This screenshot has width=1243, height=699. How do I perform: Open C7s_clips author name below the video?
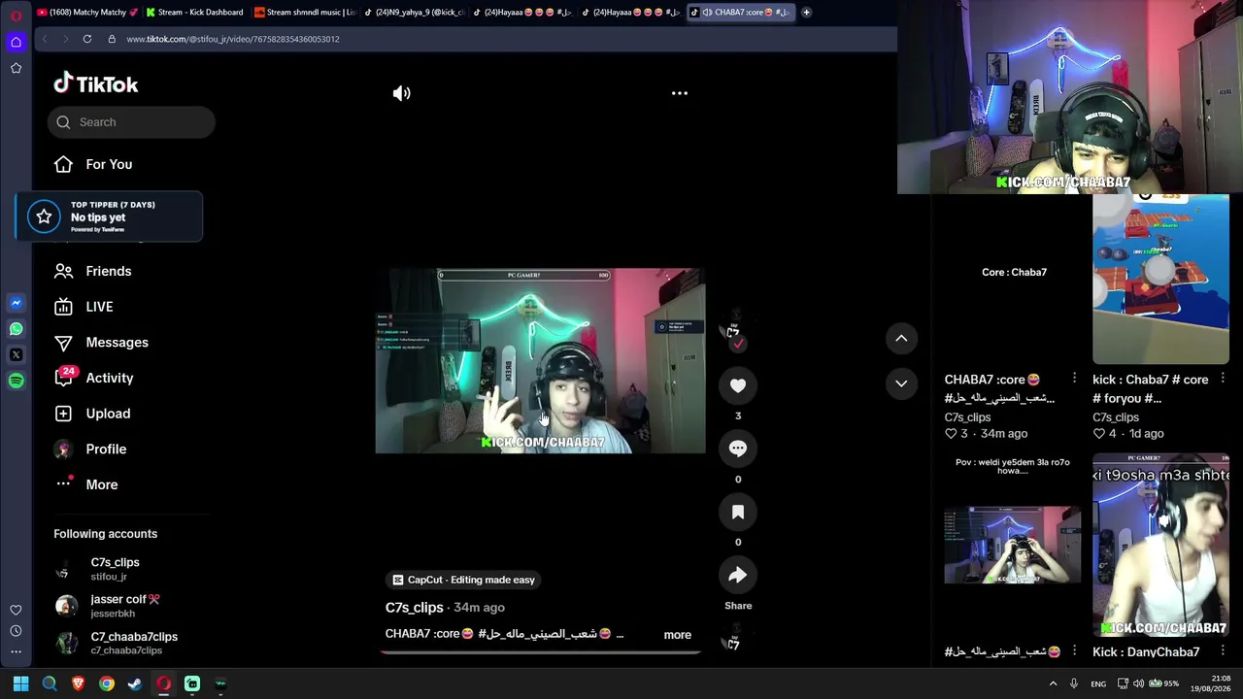pyautogui.click(x=414, y=608)
